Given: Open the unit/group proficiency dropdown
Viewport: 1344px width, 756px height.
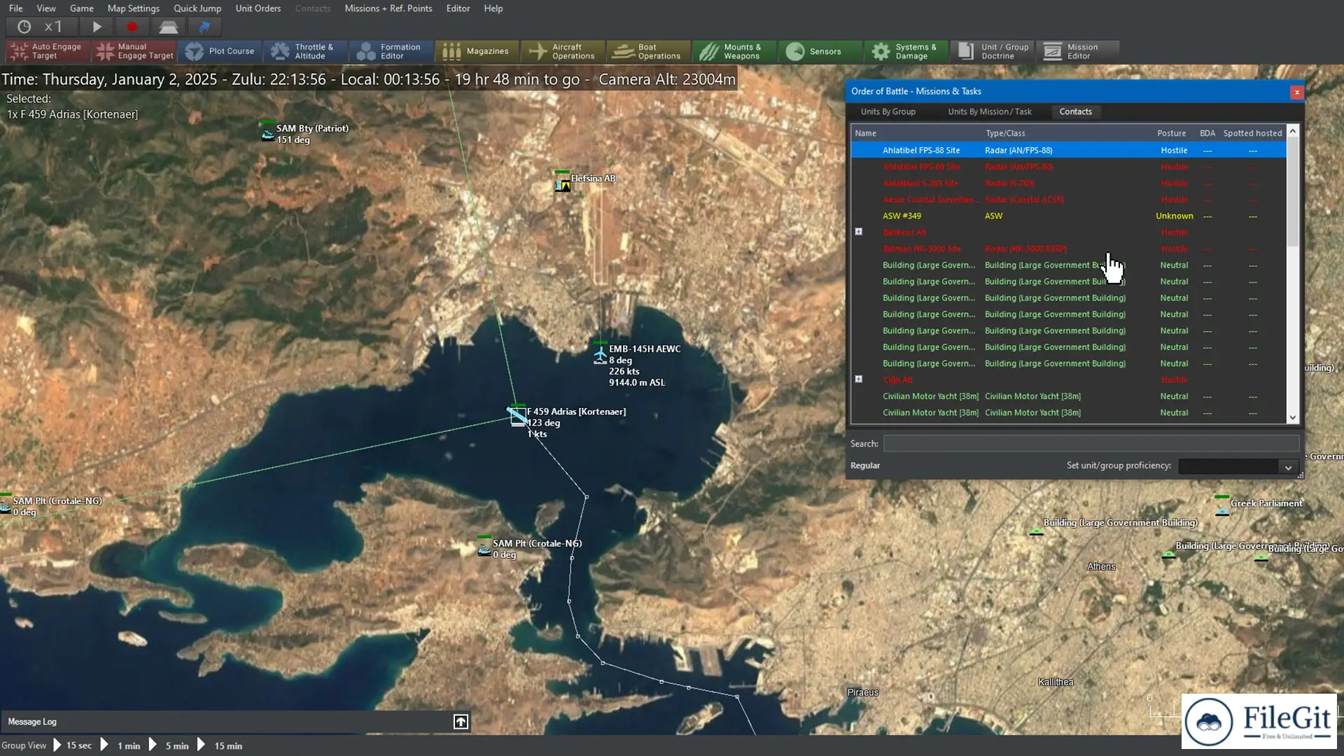Looking at the screenshot, I should click(1288, 467).
